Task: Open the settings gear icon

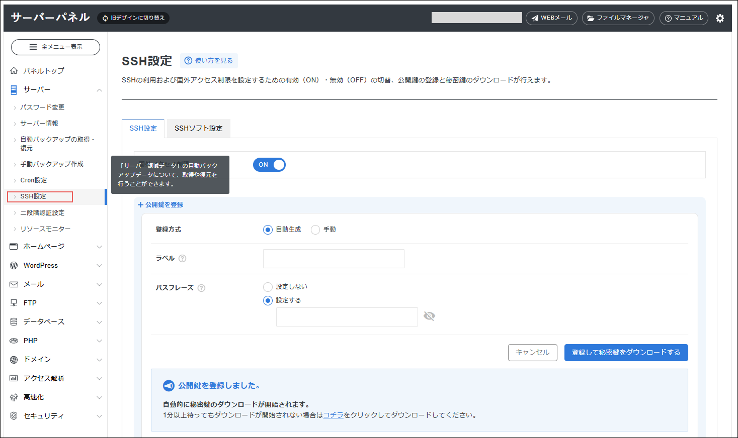Action: pos(720,18)
